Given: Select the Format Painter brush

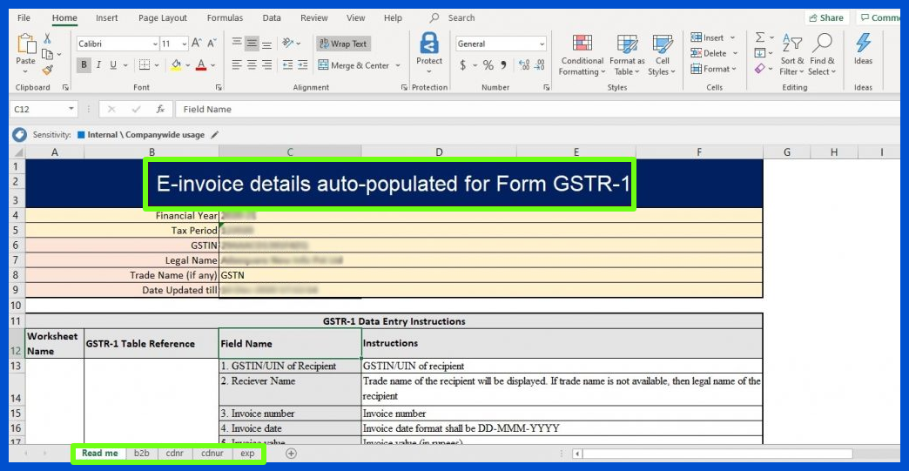Looking at the screenshot, I should pos(48,70).
